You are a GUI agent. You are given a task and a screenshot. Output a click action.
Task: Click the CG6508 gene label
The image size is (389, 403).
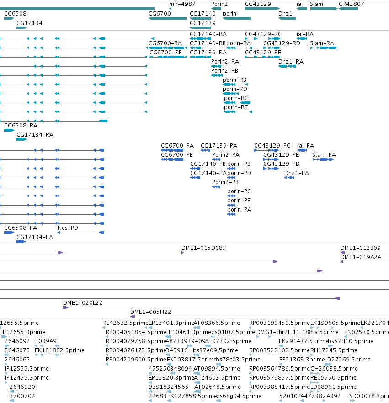point(15,14)
